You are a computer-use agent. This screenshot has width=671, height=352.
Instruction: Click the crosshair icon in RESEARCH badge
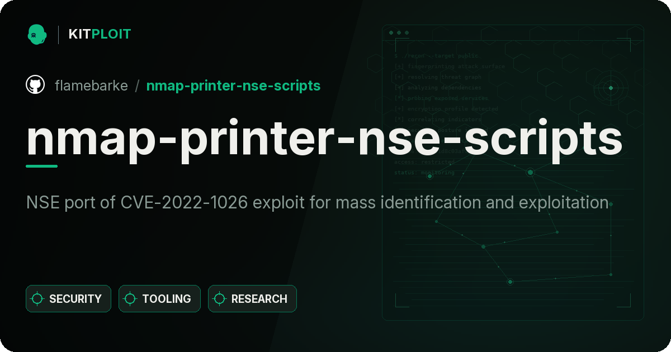pyautogui.click(x=220, y=299)
